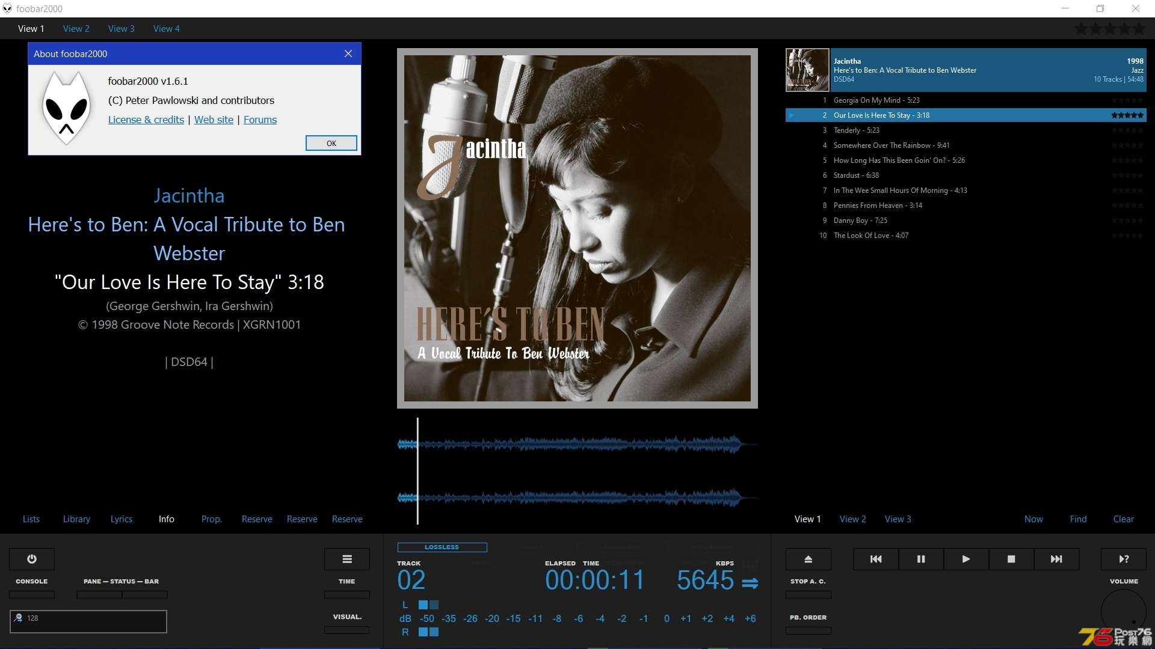Viewport: 1155px width, 649px height.
Task: Click the five-star rating of Our Love Is Here To Stay
Action: [1127, 115]
